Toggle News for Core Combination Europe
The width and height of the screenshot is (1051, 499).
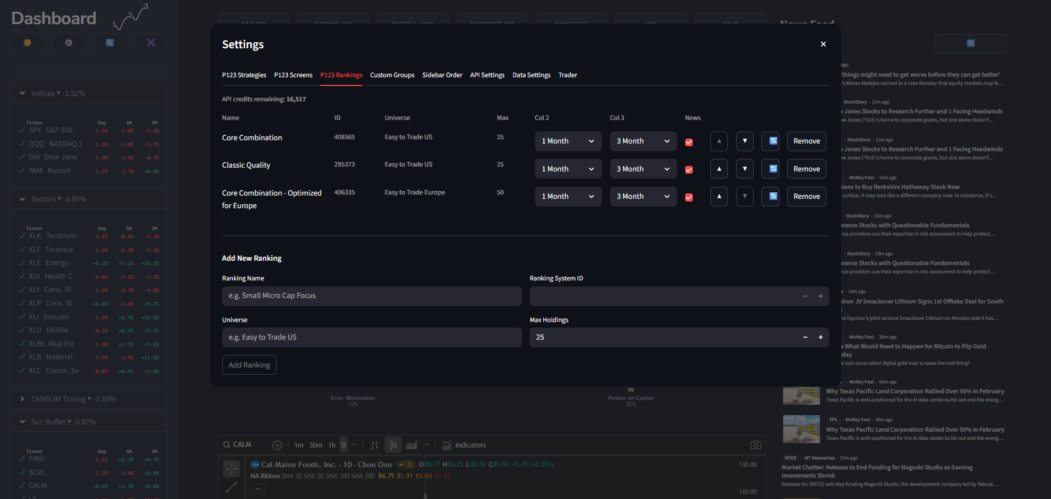tap(689, 197)
